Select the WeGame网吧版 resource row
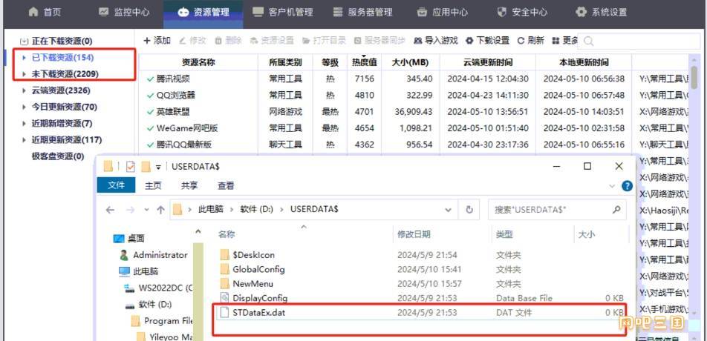This screenshot has width=707, height=341. pos(414,128)
